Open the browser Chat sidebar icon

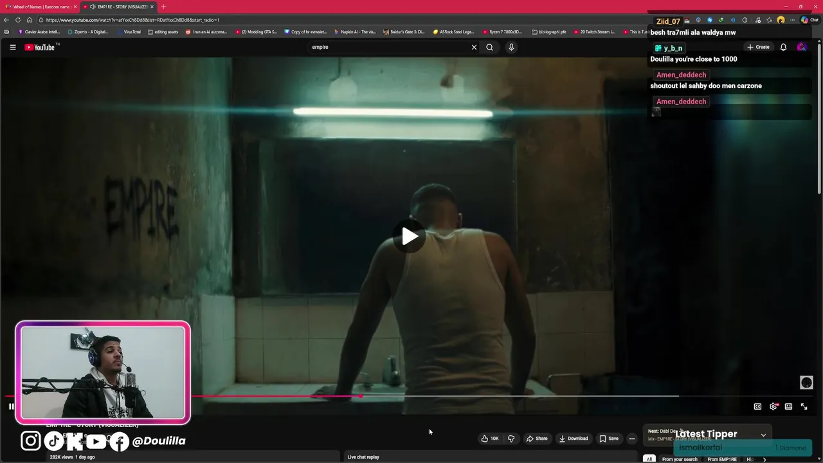(x=809, y=20)
